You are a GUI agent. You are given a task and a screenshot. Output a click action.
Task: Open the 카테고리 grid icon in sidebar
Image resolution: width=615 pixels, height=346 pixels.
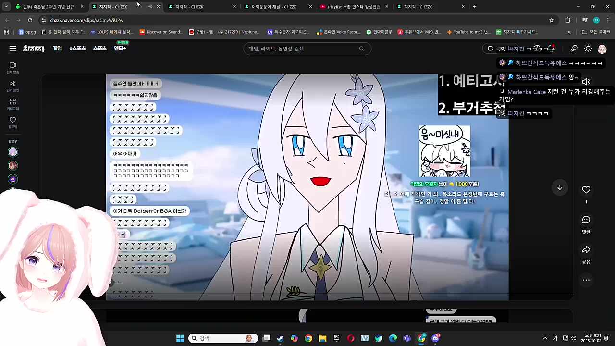pos(13,102)
